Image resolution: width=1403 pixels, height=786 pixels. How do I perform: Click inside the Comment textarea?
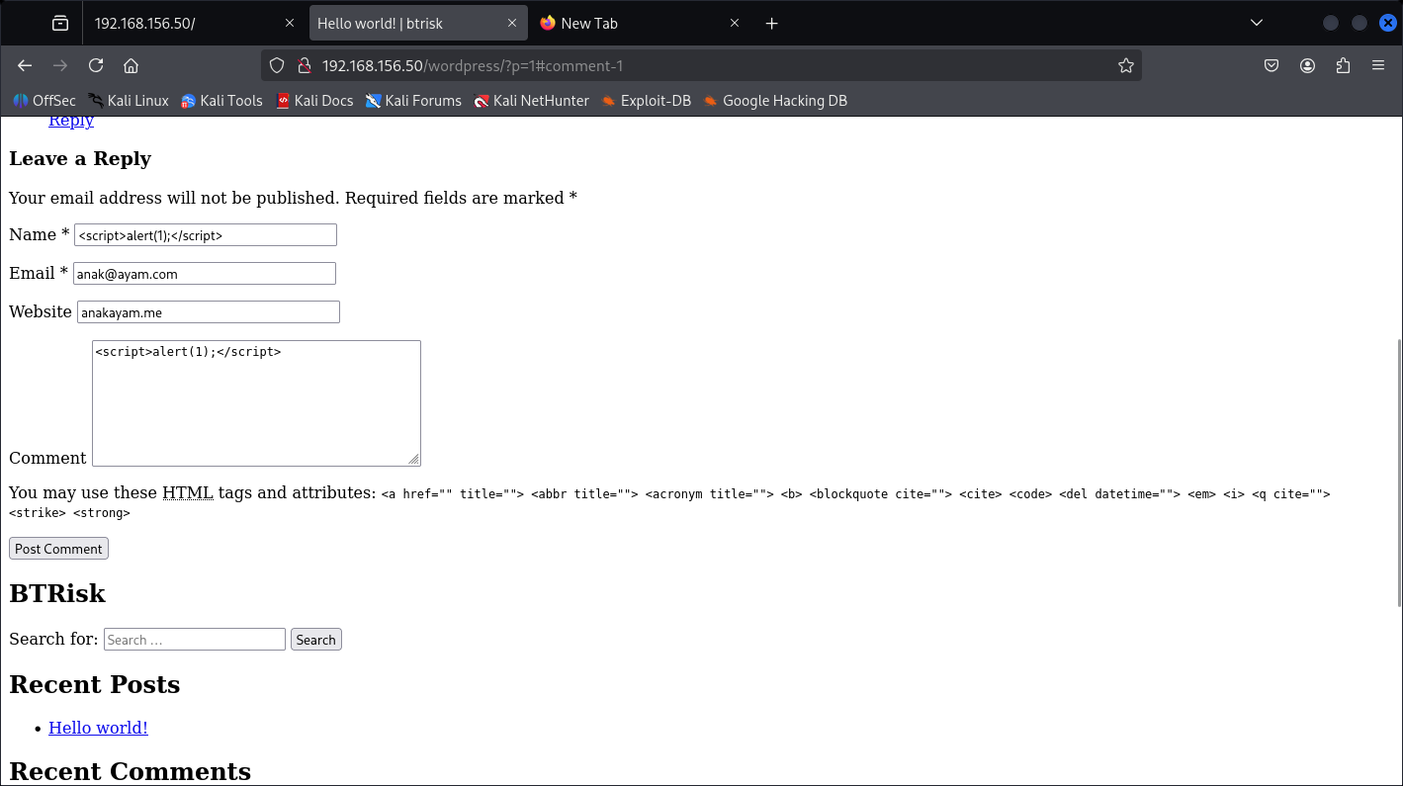pyautogui.click(x=256, y=403)
